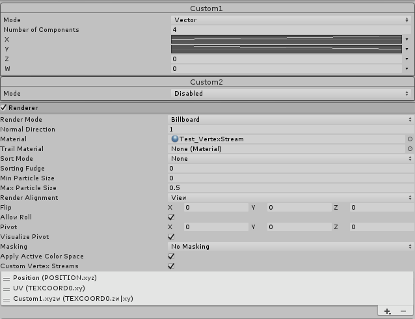The height and width of the screenshot is (319, 415).
Task: Open the Custom2 Mode Disabled dropdown
Action: [x=291, y=94]
